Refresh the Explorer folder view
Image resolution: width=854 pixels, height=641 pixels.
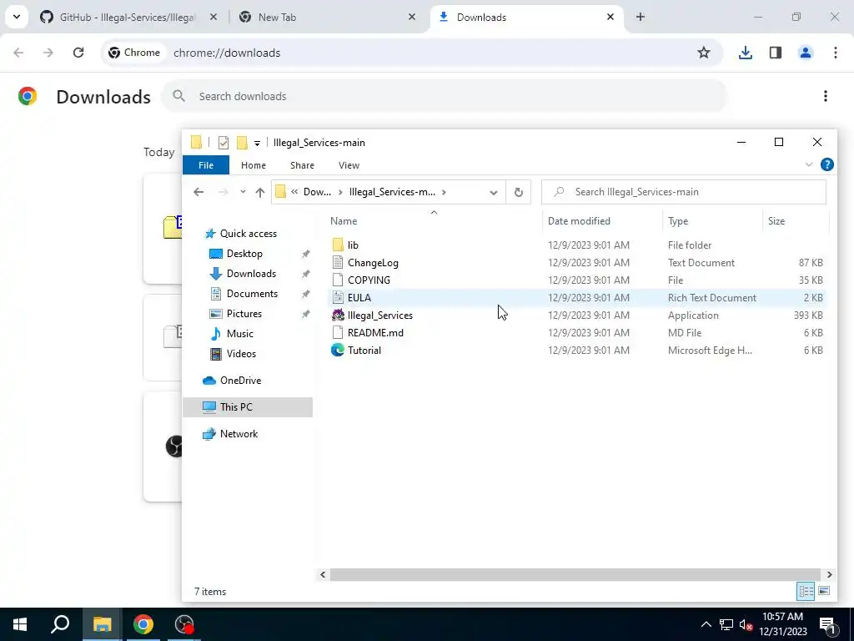coord(519,192)
